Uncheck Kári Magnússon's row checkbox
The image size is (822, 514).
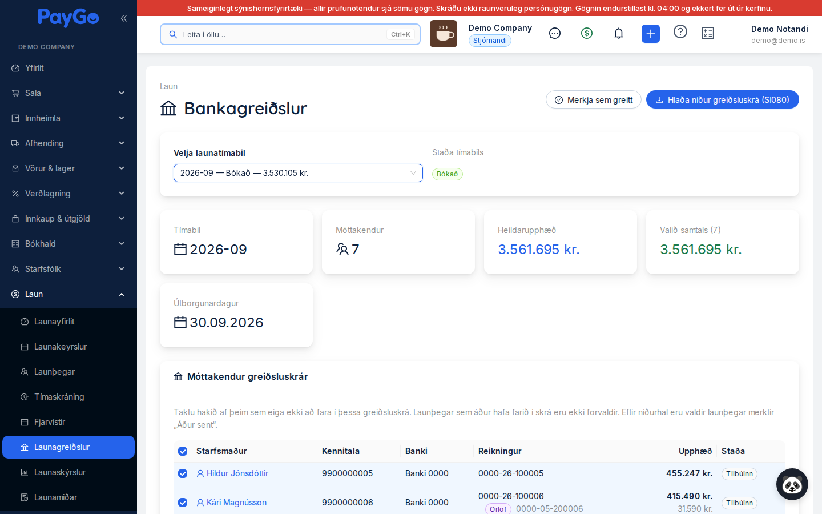coord(183,503)
